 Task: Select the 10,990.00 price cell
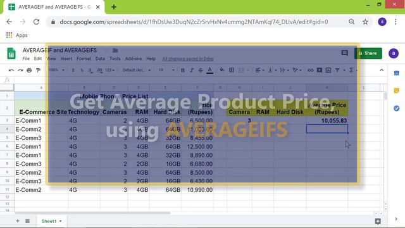coord(197,190)
